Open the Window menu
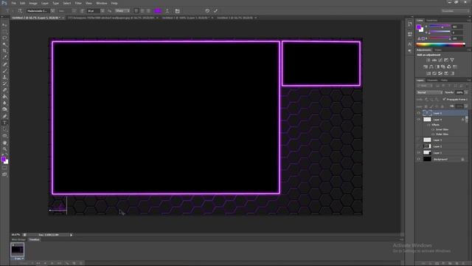This screenshot has width=472, height=266. tap(102, 3)
